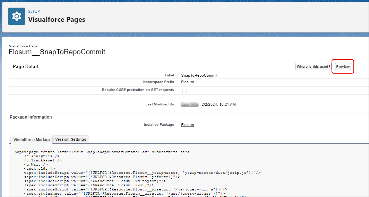Click the apex:page controller markup line
This screenshot has width=369, height=197.
click(x=102, y=152)
